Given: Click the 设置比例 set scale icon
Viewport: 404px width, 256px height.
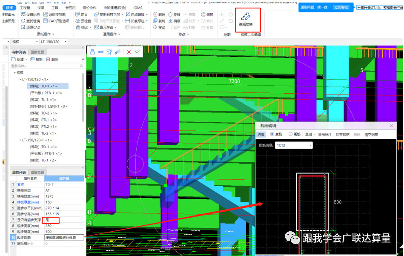Looking at the screenshot, I should (x=23, y=14).
